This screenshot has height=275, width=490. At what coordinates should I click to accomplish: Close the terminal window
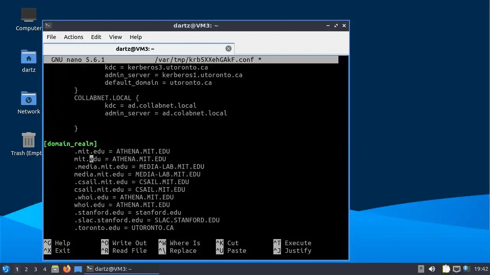[x=344, y=26]
